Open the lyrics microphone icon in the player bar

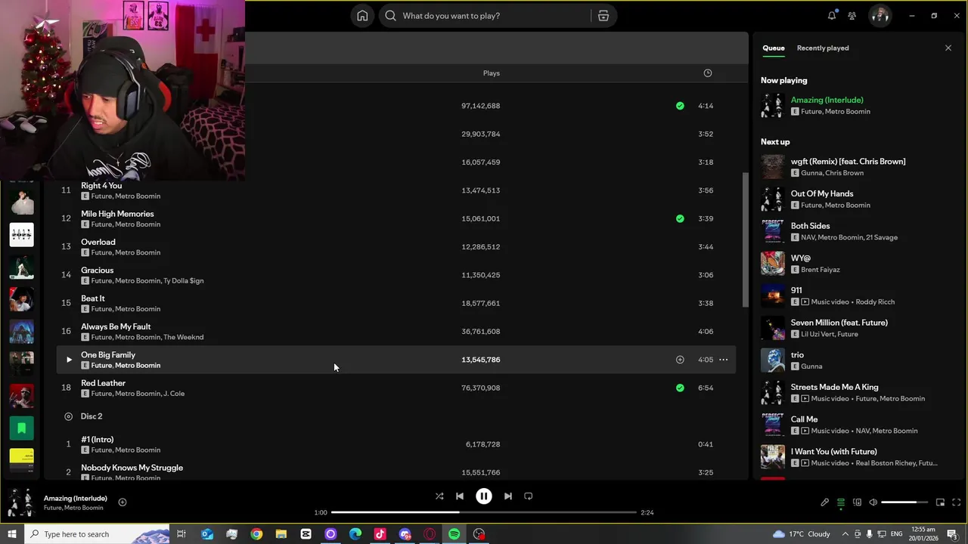(x=825, y=502)
